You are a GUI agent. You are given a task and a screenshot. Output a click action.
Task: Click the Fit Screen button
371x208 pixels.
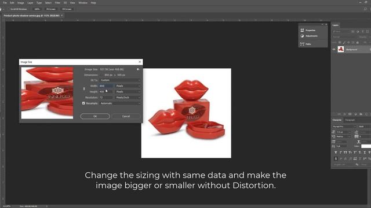(51, 9)
